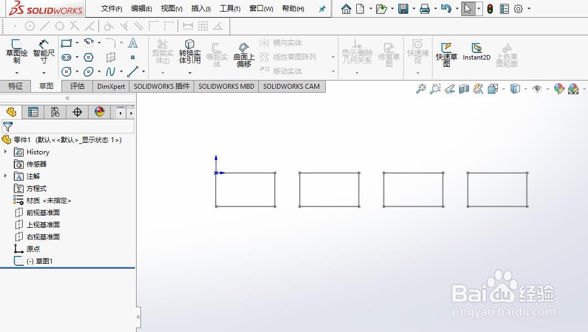Screen dimensions: 588x332
Task: Pin the menu bar with pushpin
Action: coord(322,9)
